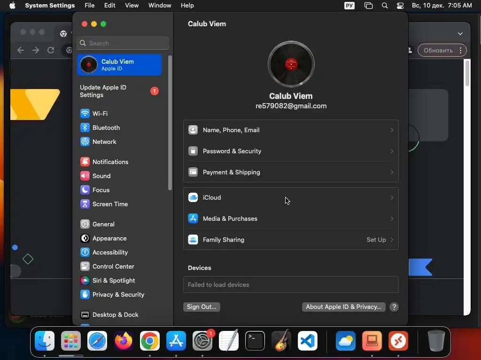This screenshot has height=360, width=481.
Task: Open Stage Manager menu bar icon
Action: point(368,6)
